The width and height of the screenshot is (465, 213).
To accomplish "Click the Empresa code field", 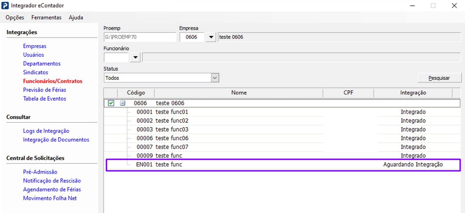I will pyautogui.click(x=192, y=37).
